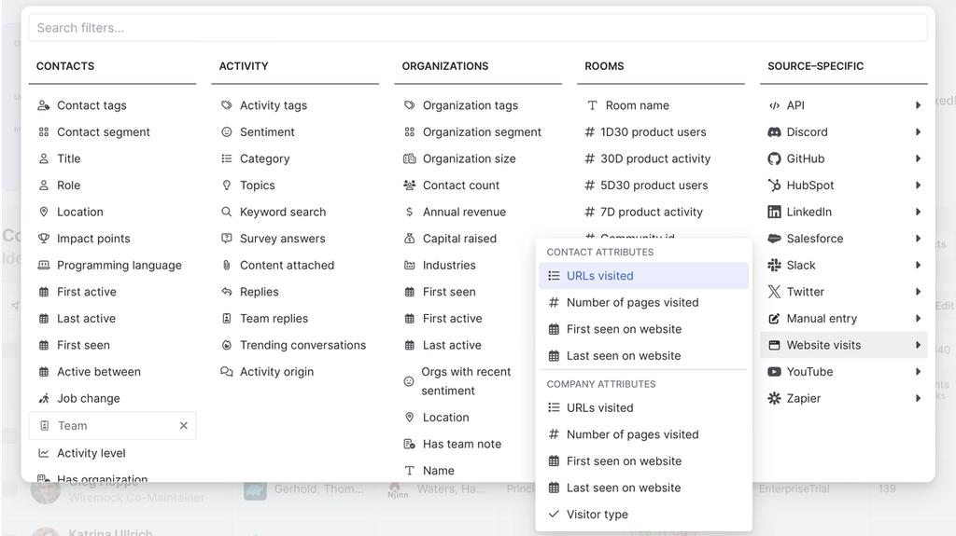Click the LinkedIn logo icon

click(774, 212)
